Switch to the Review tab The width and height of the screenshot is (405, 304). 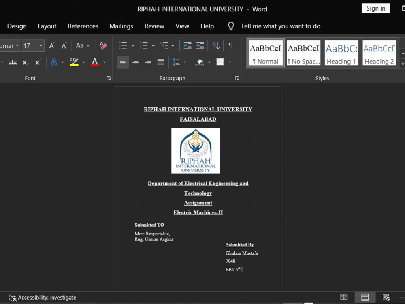tap(154, 26)
